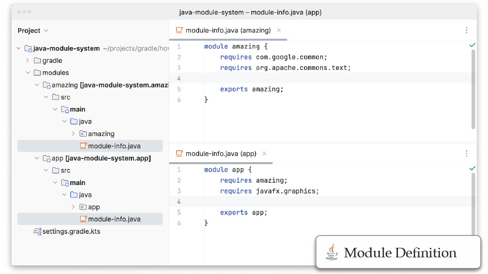The height and width of the screenshot is (274, 488).
Task: Open more options menu for amazing editor
Action: [x=467, y=30]
